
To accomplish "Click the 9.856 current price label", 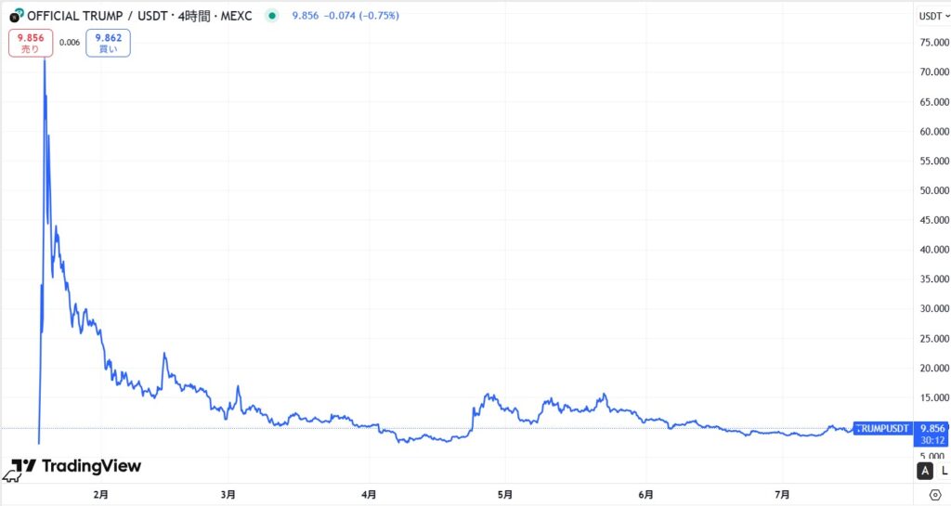I will (x=932, y=428).
